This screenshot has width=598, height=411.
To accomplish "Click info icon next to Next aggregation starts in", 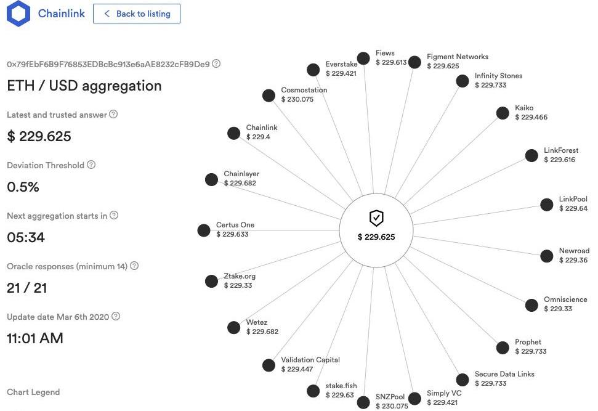I will 114,216.
